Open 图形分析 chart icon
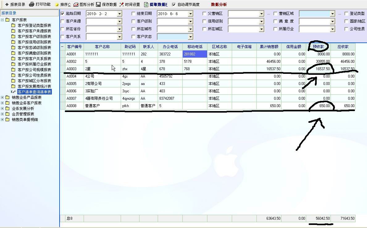The image size is (367, 228). click(x=76, y=5)
